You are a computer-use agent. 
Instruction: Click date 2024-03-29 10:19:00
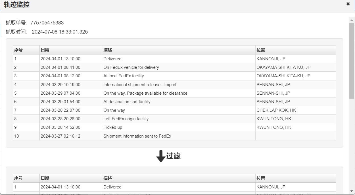click(60, 85)
